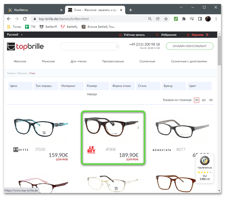225x197 pixels.
Task: Close the NozNet.ru tab
Action: point(61,10)
